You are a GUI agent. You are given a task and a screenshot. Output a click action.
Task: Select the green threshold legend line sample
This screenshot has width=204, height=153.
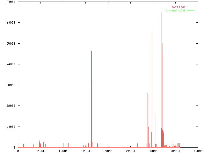[x=191, y=11]
